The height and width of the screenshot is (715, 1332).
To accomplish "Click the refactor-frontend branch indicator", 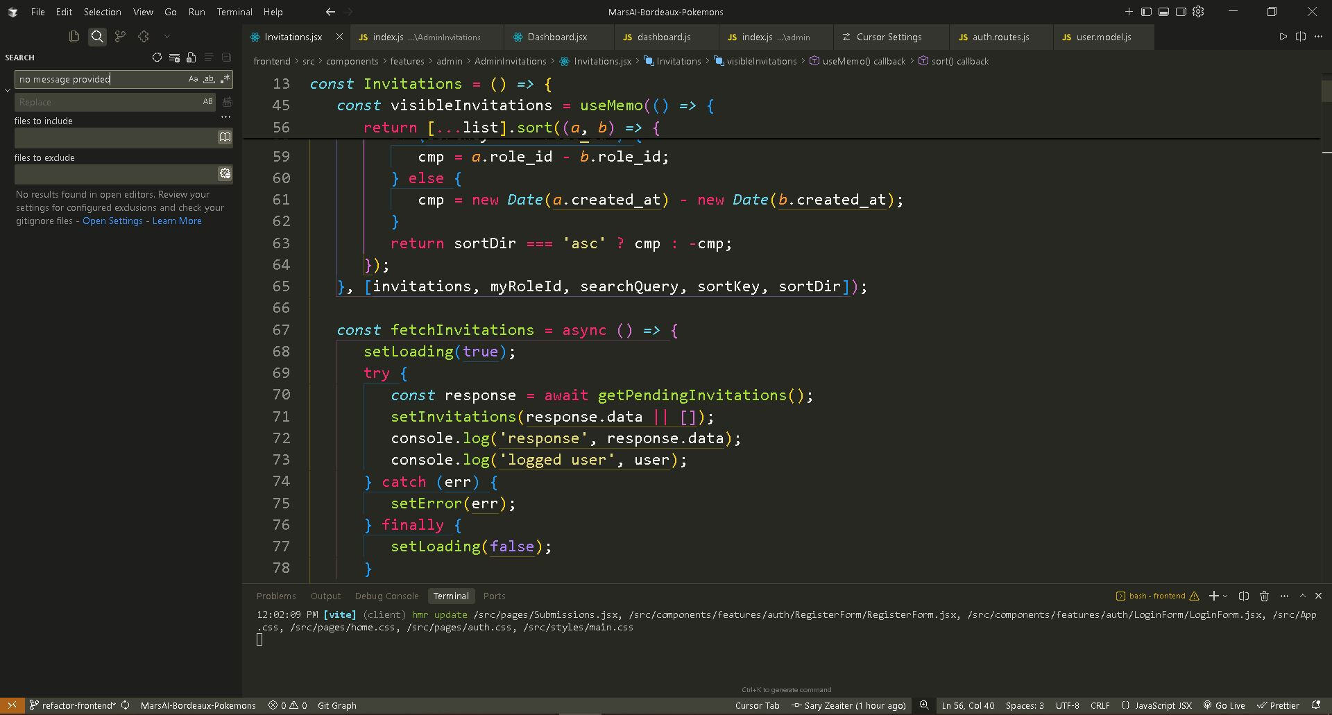I will (x=74, y=705).
